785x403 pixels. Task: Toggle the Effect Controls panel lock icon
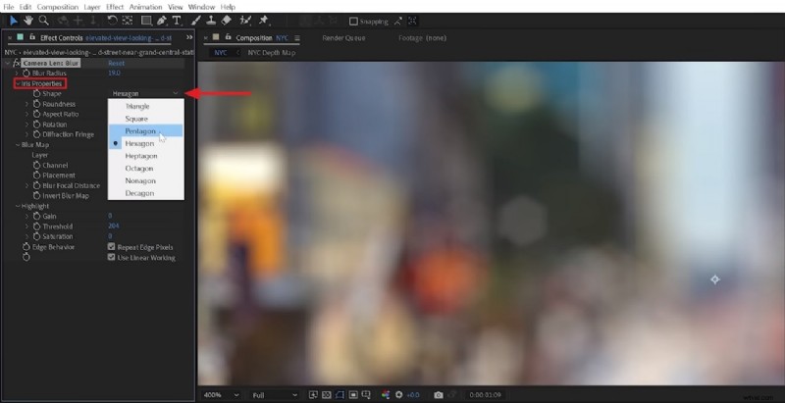pos(32,37)
